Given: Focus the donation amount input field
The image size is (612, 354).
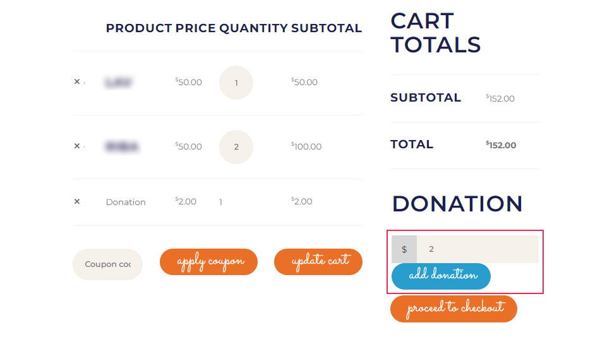Looking at the screenshot, I should [477, 249].
